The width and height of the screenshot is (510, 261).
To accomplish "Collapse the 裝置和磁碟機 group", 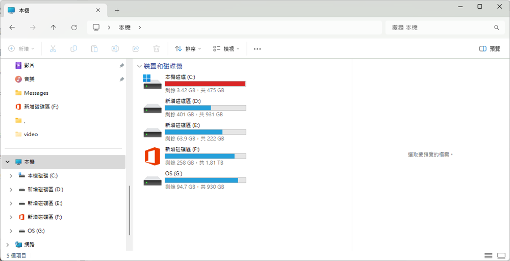I will [139, 66].
